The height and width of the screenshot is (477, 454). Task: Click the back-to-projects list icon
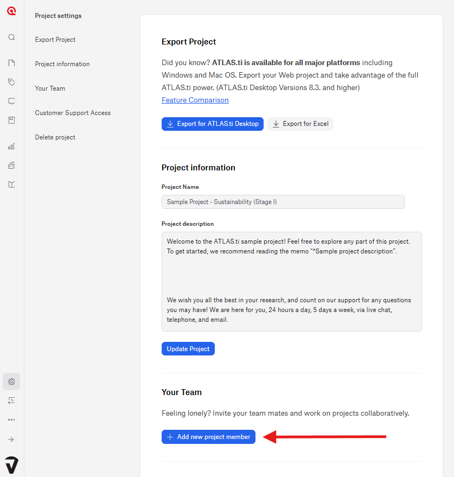11,400
